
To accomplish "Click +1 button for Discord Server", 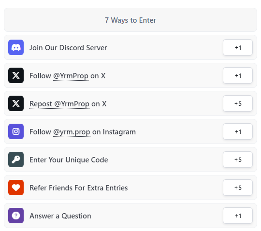I will coord(238,47).
